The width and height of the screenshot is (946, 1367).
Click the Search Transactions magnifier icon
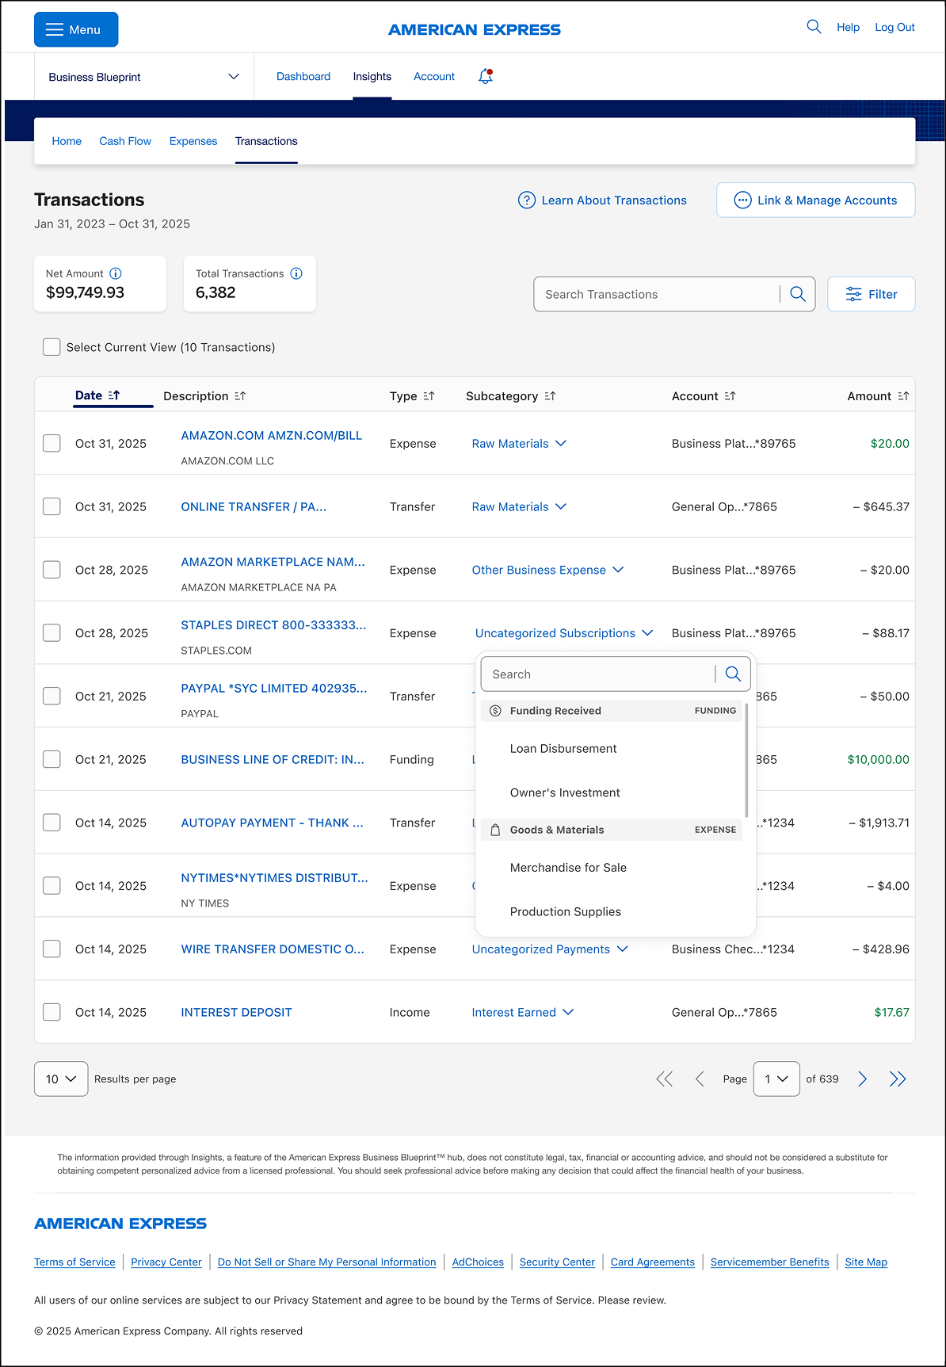click(x=798, y=294)
